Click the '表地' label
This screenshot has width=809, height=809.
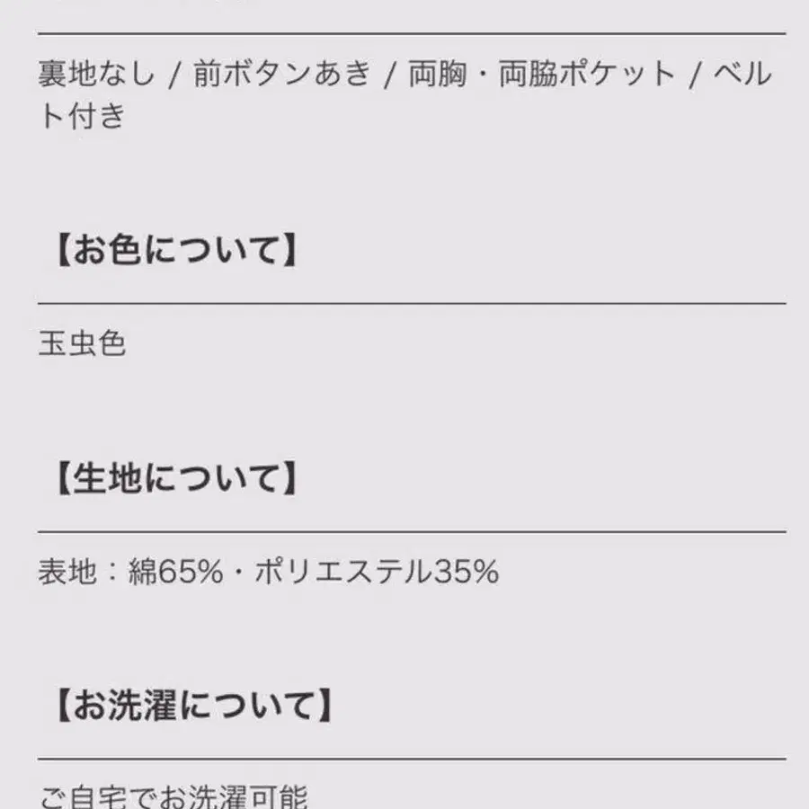pos(67,572)
